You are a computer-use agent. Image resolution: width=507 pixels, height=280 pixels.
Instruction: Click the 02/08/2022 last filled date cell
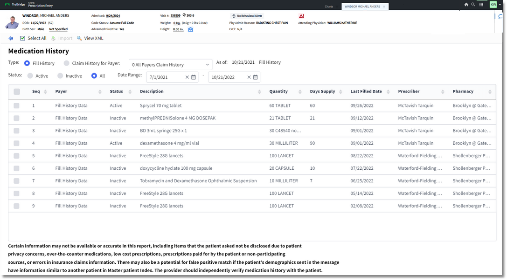(x=362, y=206)
